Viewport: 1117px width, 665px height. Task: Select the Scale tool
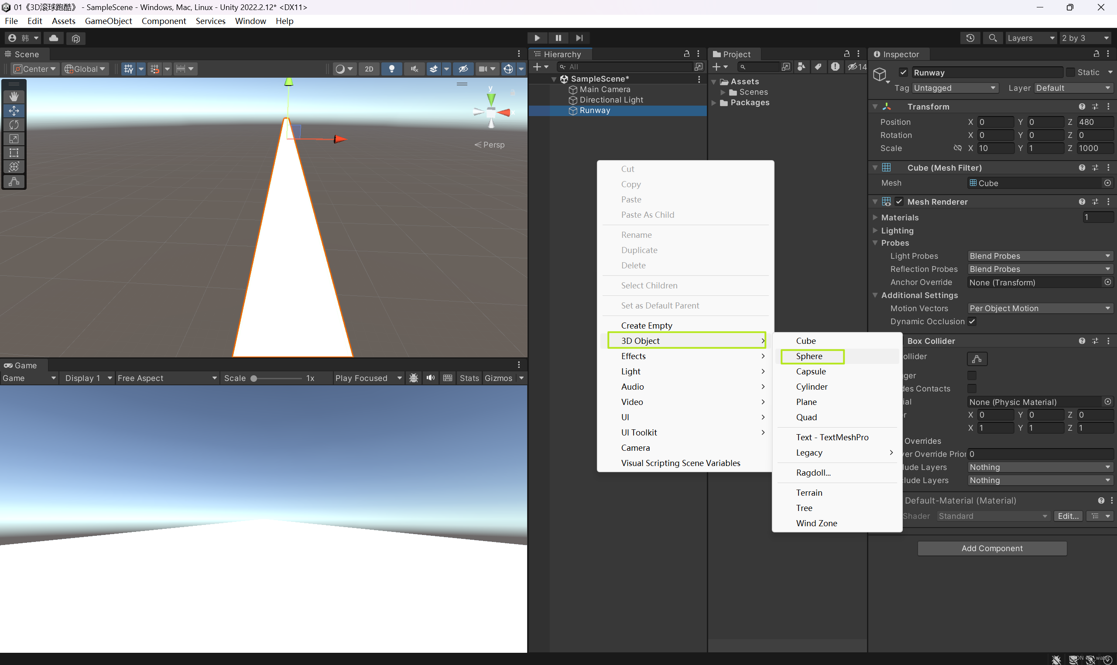coord(14,139)
